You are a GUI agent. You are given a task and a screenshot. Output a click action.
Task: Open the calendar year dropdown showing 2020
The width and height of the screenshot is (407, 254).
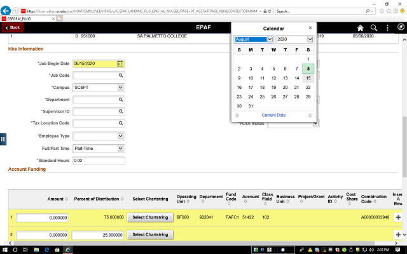294,39
